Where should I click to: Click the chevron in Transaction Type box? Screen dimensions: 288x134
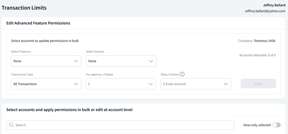(76, 84)
